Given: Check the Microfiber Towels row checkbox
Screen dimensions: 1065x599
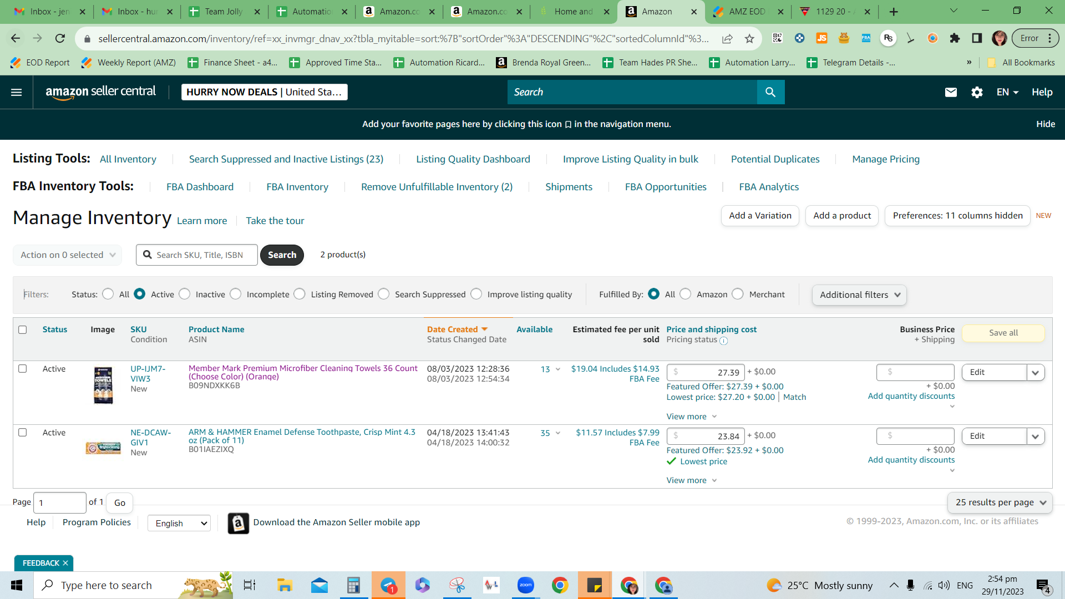Looking at the screenshot, I should coord(23,369).
